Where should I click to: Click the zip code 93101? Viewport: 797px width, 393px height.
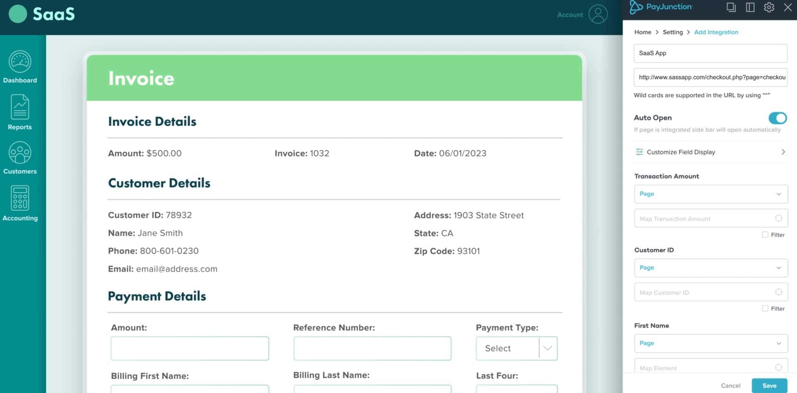coord(468,251)
